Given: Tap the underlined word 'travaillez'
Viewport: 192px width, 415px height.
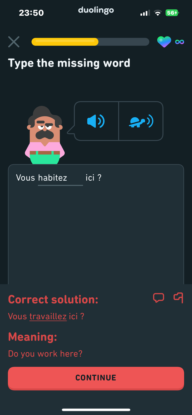Looking at the screenshot, I should point(48,317).
